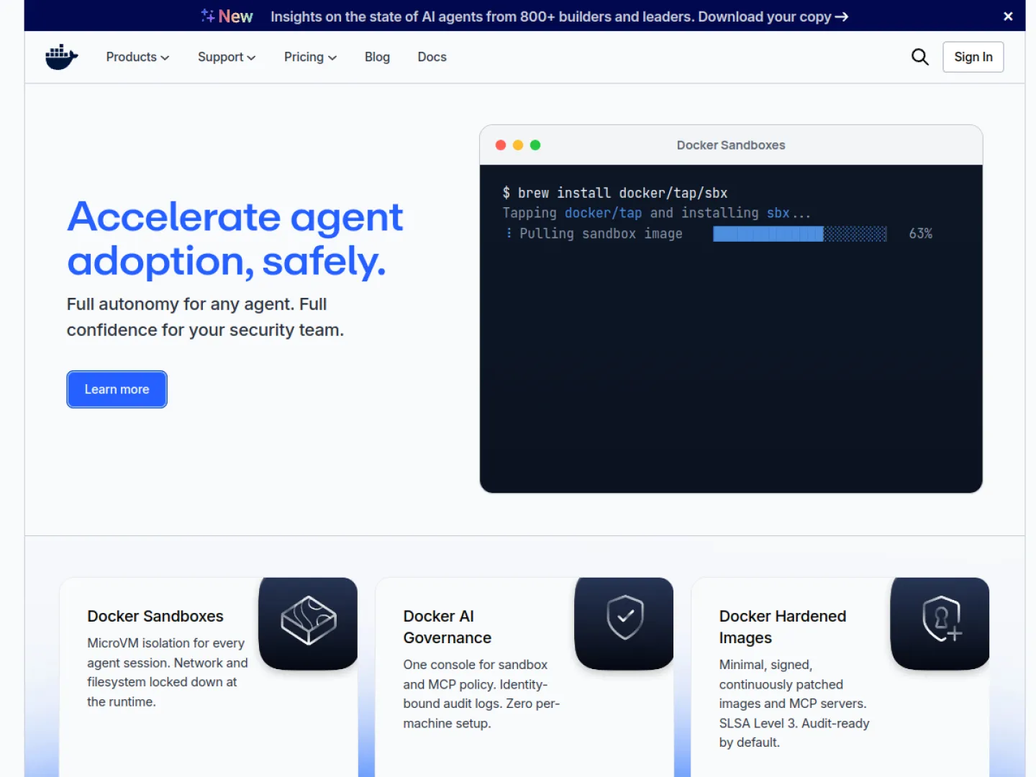Click the banner arrow after 'Download your copy'
Screen dimensions: 1036x777
(842, 17)
